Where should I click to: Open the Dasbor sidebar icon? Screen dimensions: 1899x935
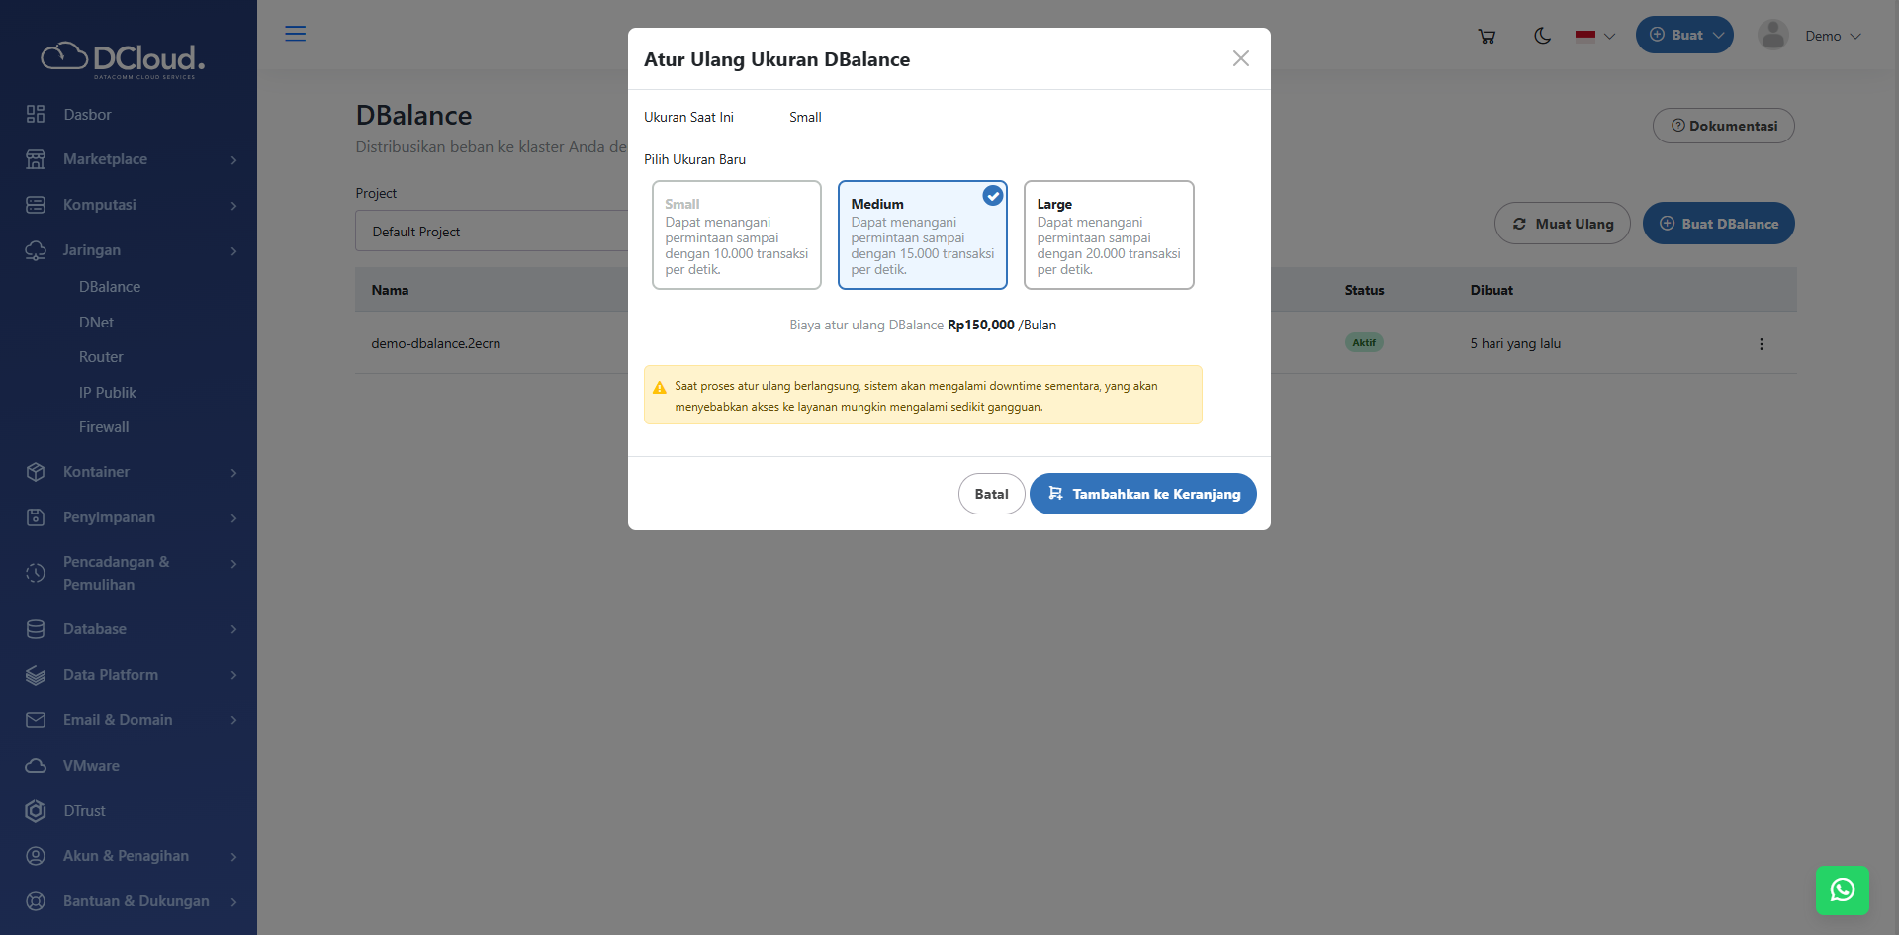point(36,115)
